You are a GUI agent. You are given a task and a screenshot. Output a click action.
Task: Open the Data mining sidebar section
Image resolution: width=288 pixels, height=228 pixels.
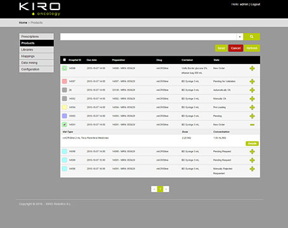coord(37,63)
